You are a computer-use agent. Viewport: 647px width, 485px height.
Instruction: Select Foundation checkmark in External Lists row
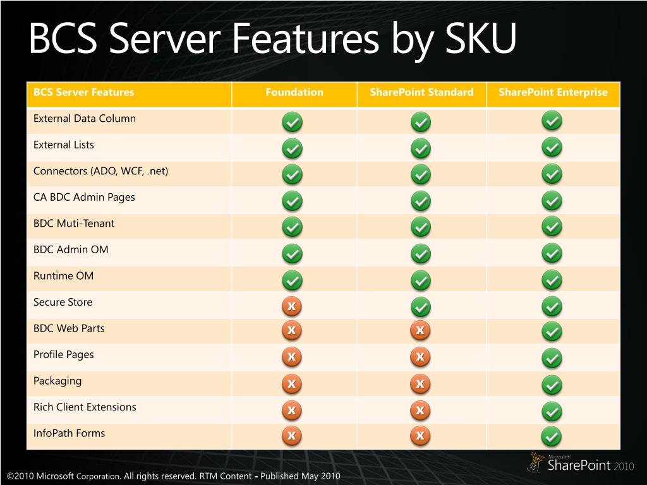(292, 148)
